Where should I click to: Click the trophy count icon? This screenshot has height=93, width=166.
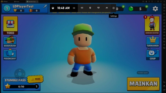(x=15, y=10)
